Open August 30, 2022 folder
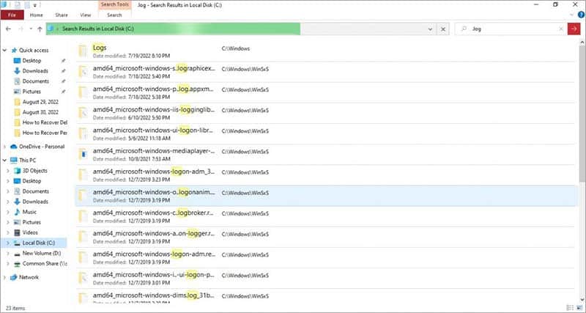586x313 pixels. [40, 112]
